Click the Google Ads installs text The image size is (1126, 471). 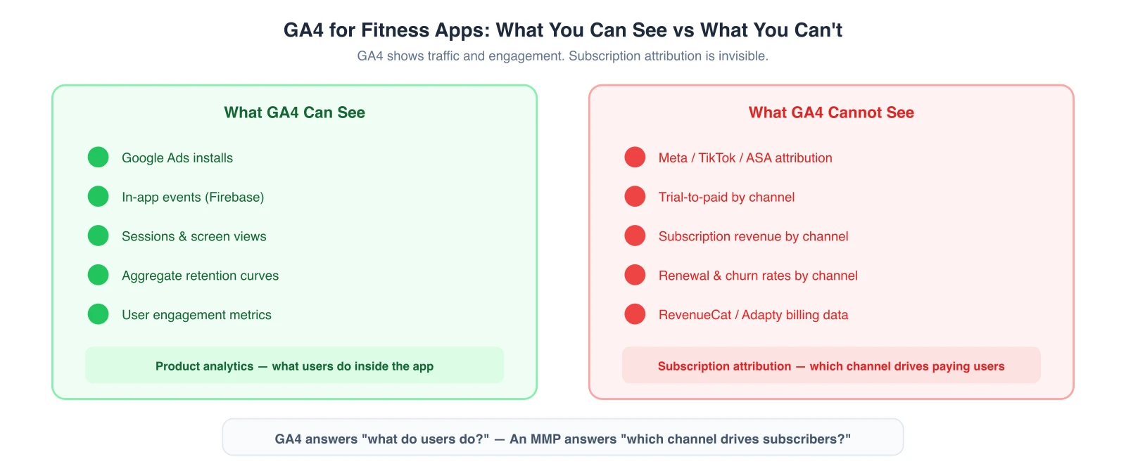[177, 158]
